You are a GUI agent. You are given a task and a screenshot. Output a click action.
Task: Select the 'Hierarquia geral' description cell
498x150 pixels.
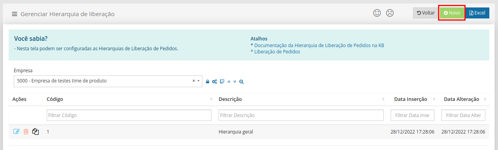click(x=236, y=132)
